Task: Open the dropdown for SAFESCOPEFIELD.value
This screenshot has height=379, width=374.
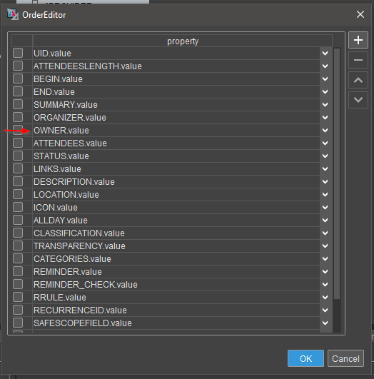Action: coord(325,323)
